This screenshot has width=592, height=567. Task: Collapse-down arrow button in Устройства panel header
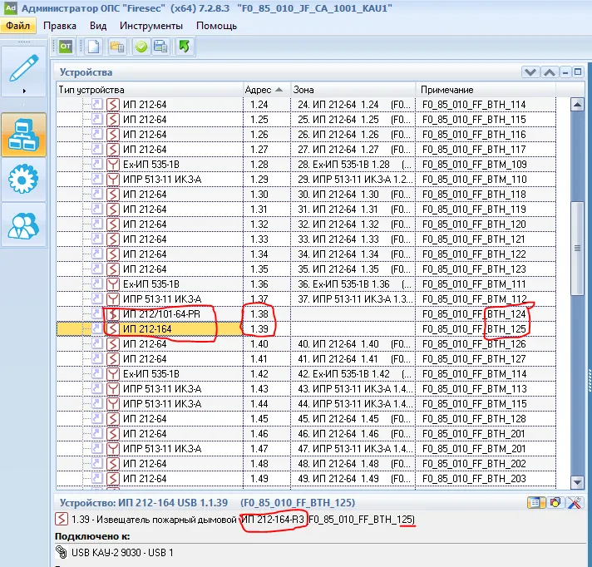click(530, 72)
